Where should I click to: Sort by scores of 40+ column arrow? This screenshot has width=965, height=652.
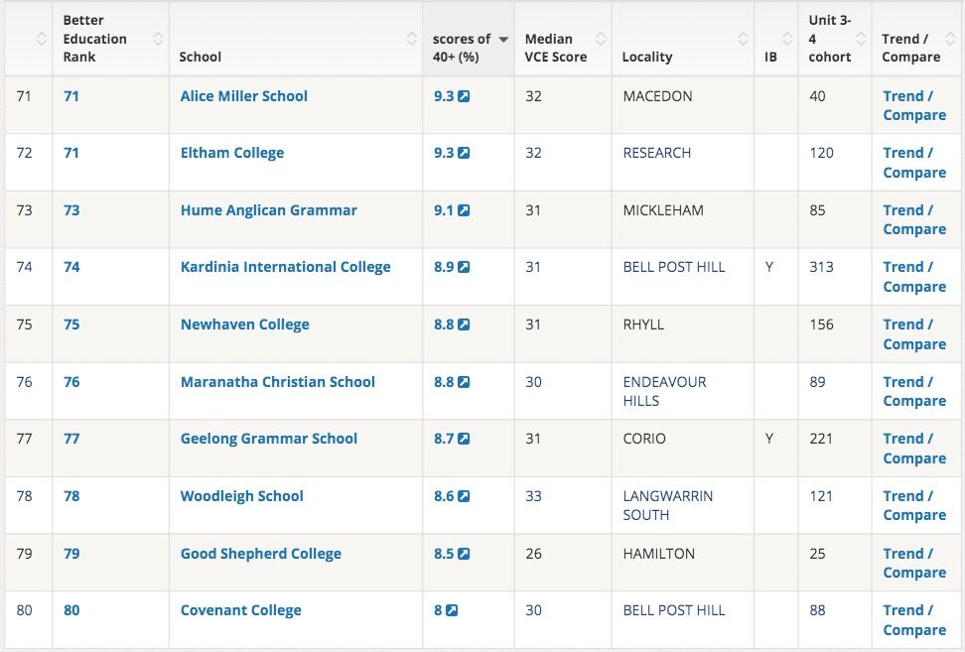(503, 39)
